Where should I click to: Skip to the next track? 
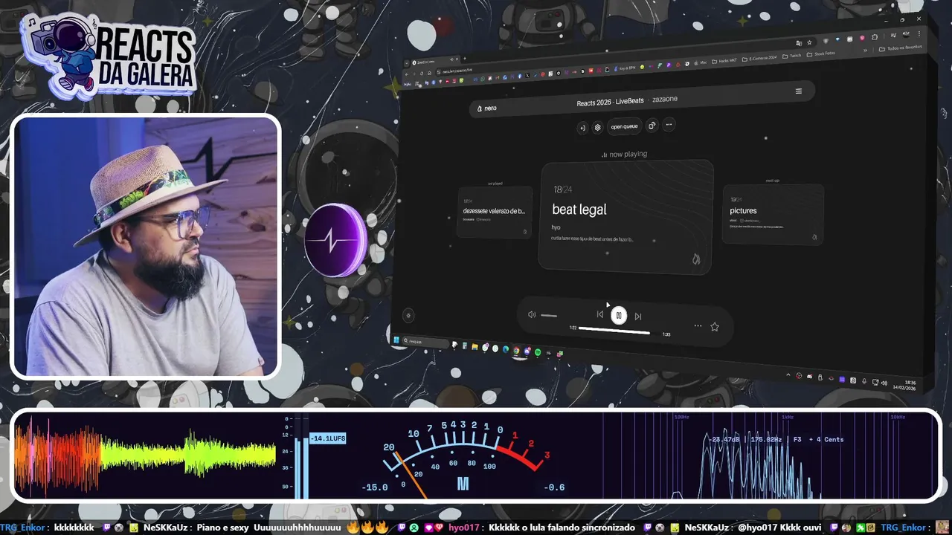(x=638, y=317)
